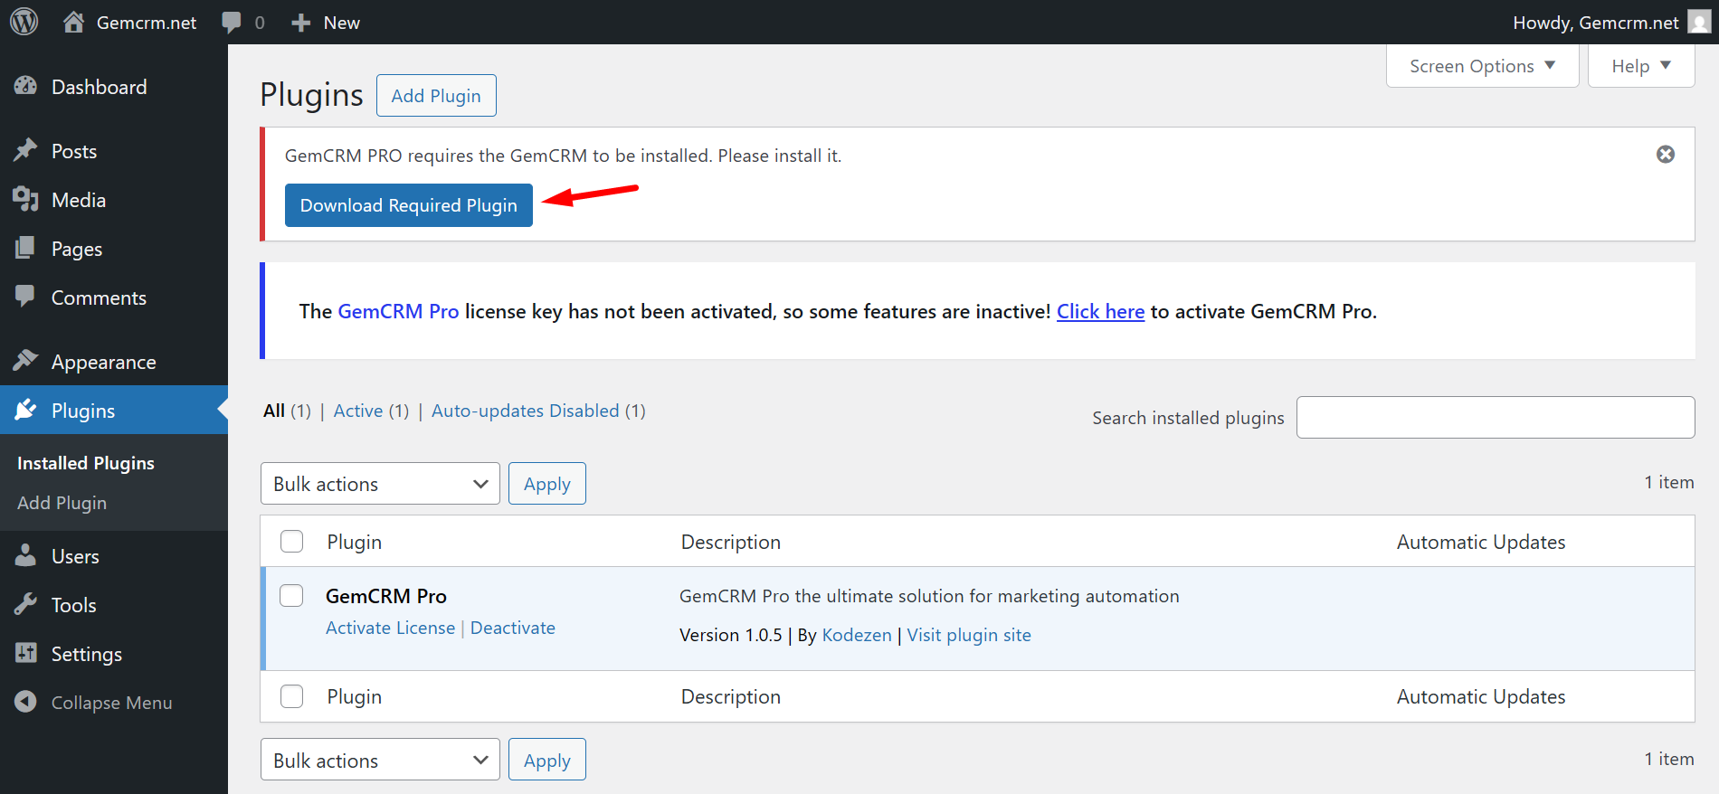The image size is (1719, 794).
Task: Click the Pages icon in sidebar
Action: tap(25, 249)
